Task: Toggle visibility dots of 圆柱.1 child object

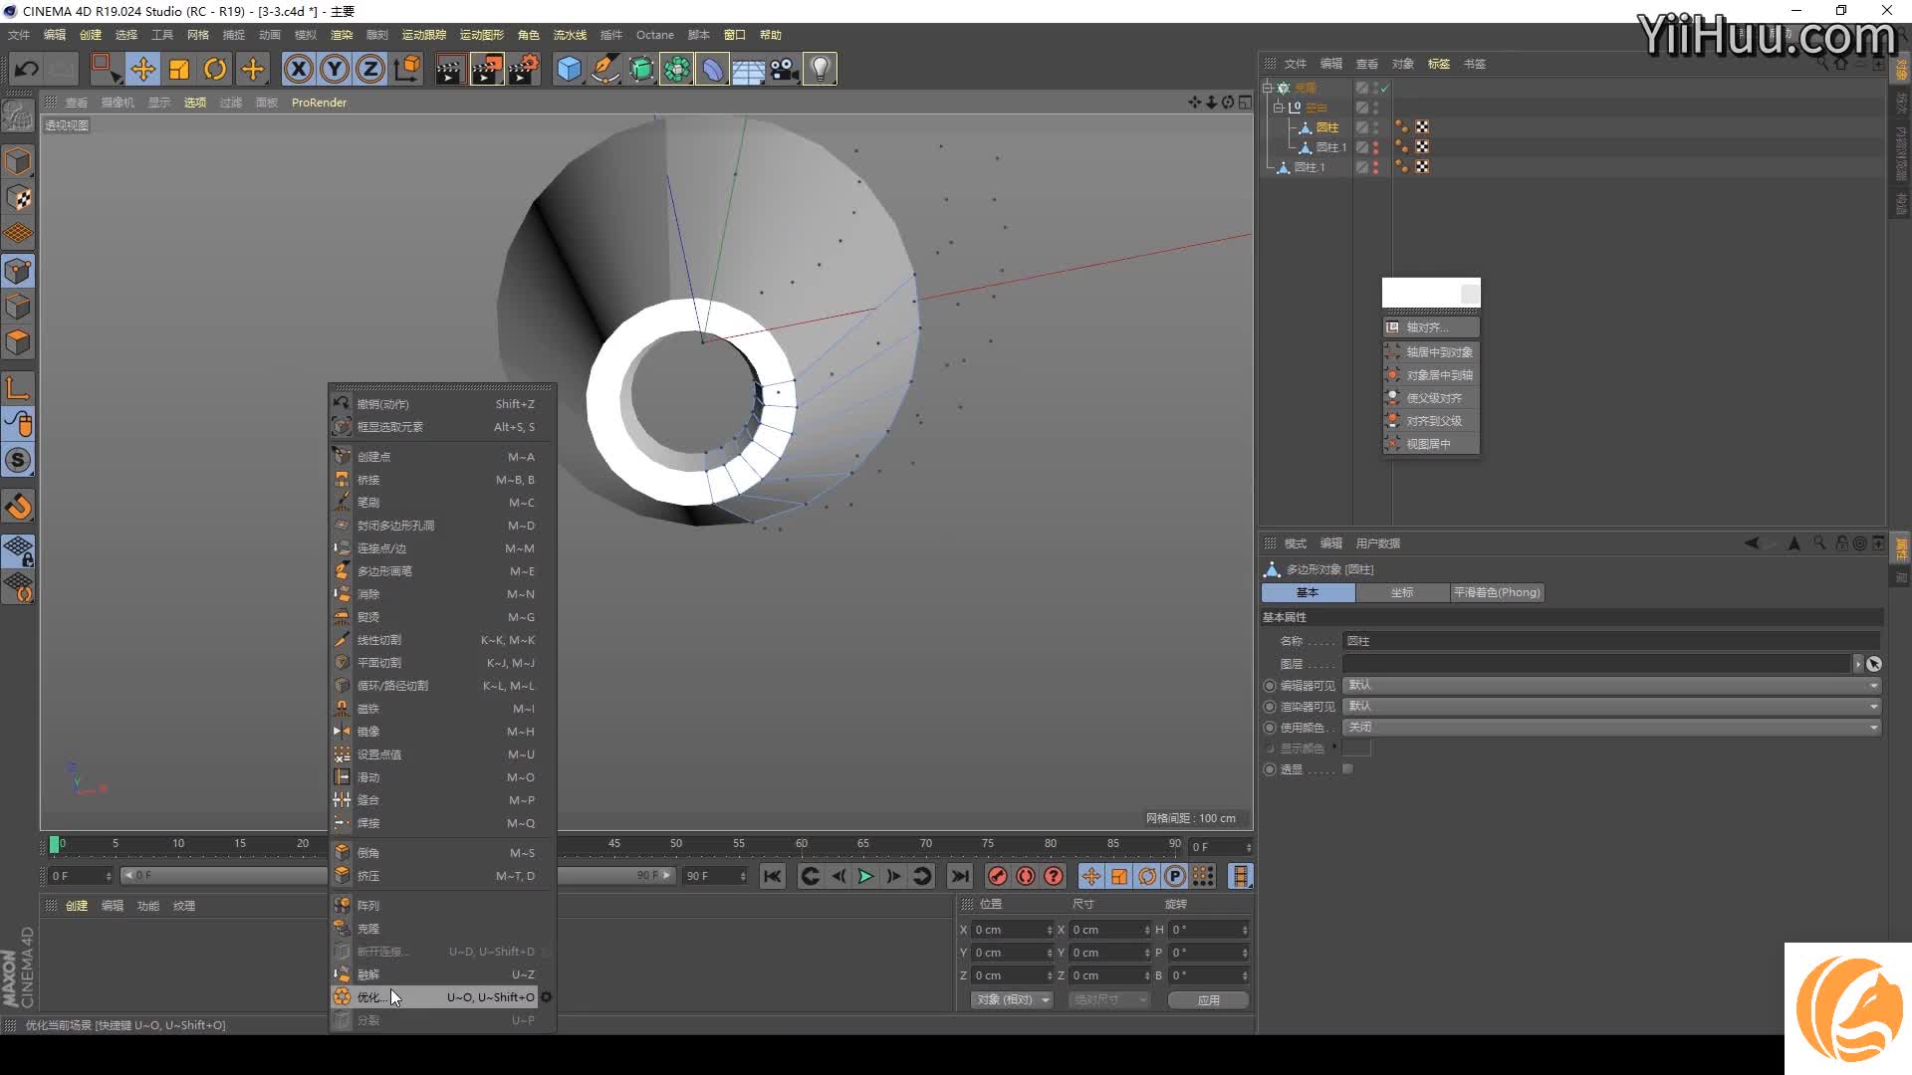Action: pos(1376,147)
